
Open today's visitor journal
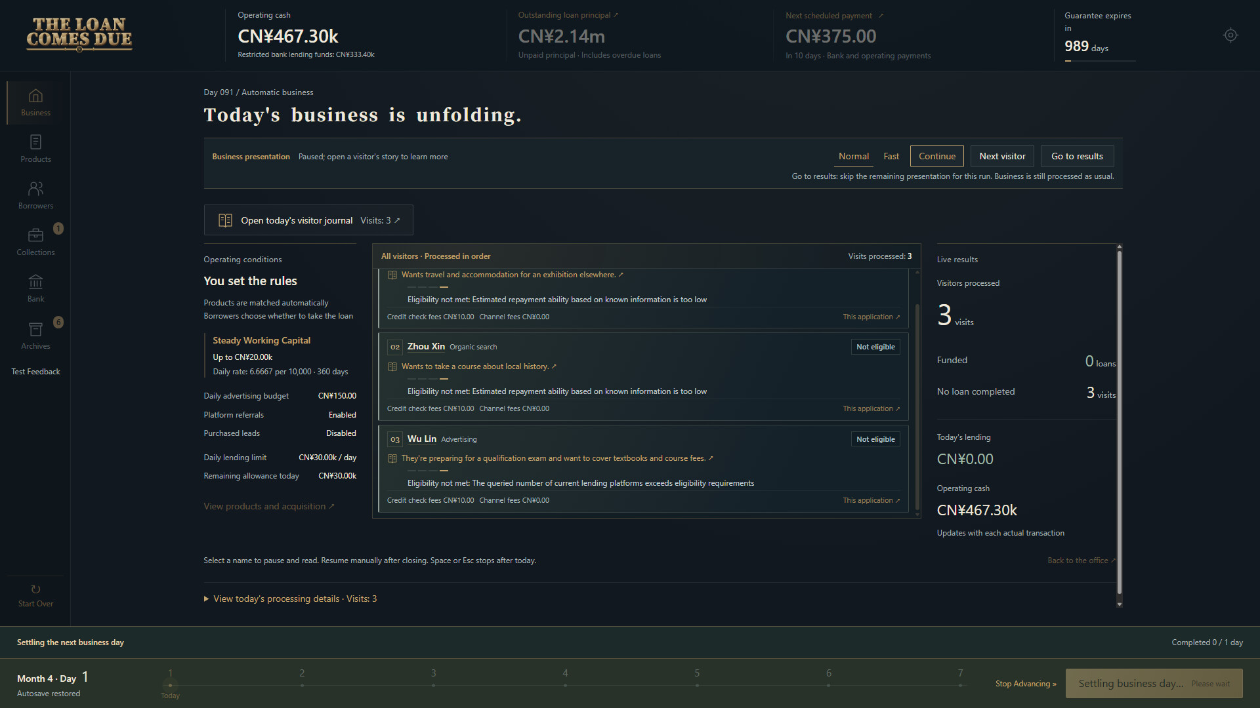pos(308,220)
